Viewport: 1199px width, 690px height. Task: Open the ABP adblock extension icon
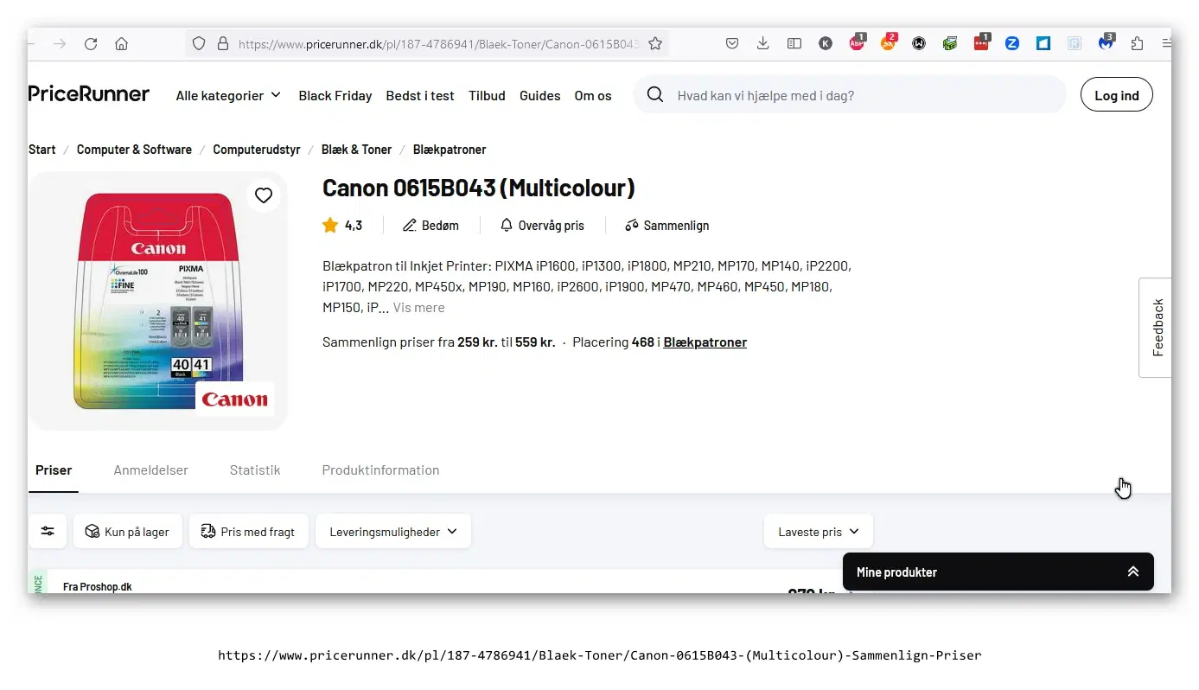pos(857,43)
